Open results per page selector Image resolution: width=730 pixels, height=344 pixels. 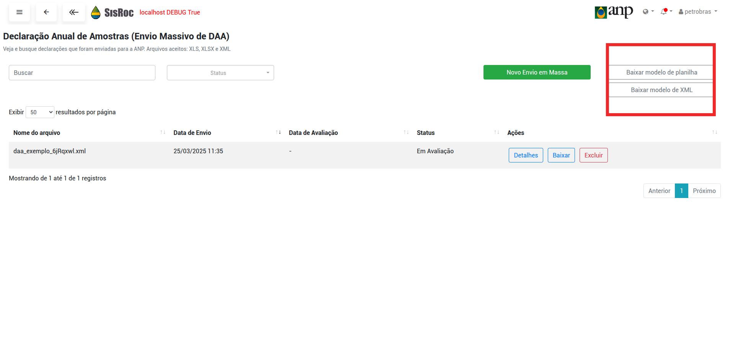click(x=40, y=112)
